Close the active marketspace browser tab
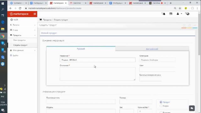 pyautogui.click(x=66, y=3)
